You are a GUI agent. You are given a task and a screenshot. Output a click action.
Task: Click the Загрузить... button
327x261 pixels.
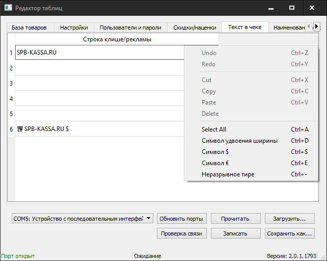point(289,219)
